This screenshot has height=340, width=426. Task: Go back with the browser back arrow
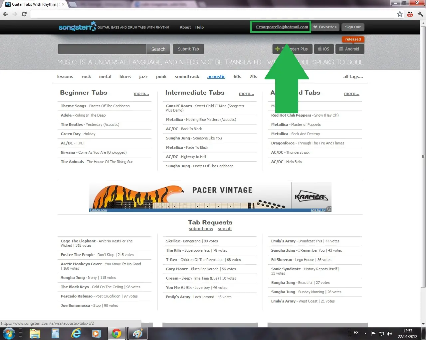tap(5, 14)
